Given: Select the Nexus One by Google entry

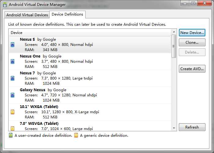Looking at the screenshot, I should click(x=90, y=62).
